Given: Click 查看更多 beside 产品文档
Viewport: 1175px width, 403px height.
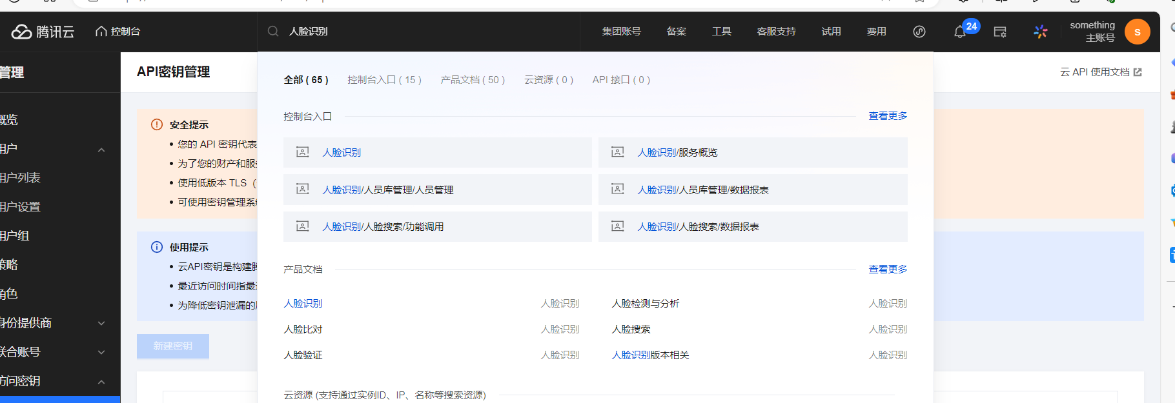Looking at the screenshot, I should [x=888, y=270].
